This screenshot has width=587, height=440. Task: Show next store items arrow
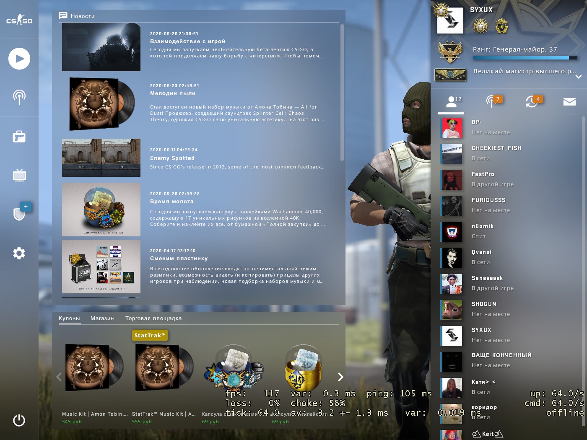pos(340,377)
